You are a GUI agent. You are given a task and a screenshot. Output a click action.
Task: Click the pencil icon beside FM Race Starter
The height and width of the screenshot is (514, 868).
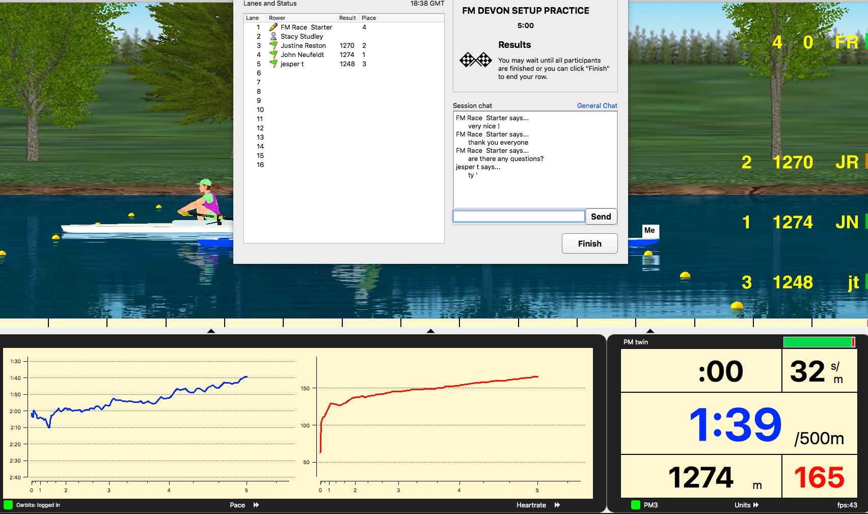[x=274, y=27]
